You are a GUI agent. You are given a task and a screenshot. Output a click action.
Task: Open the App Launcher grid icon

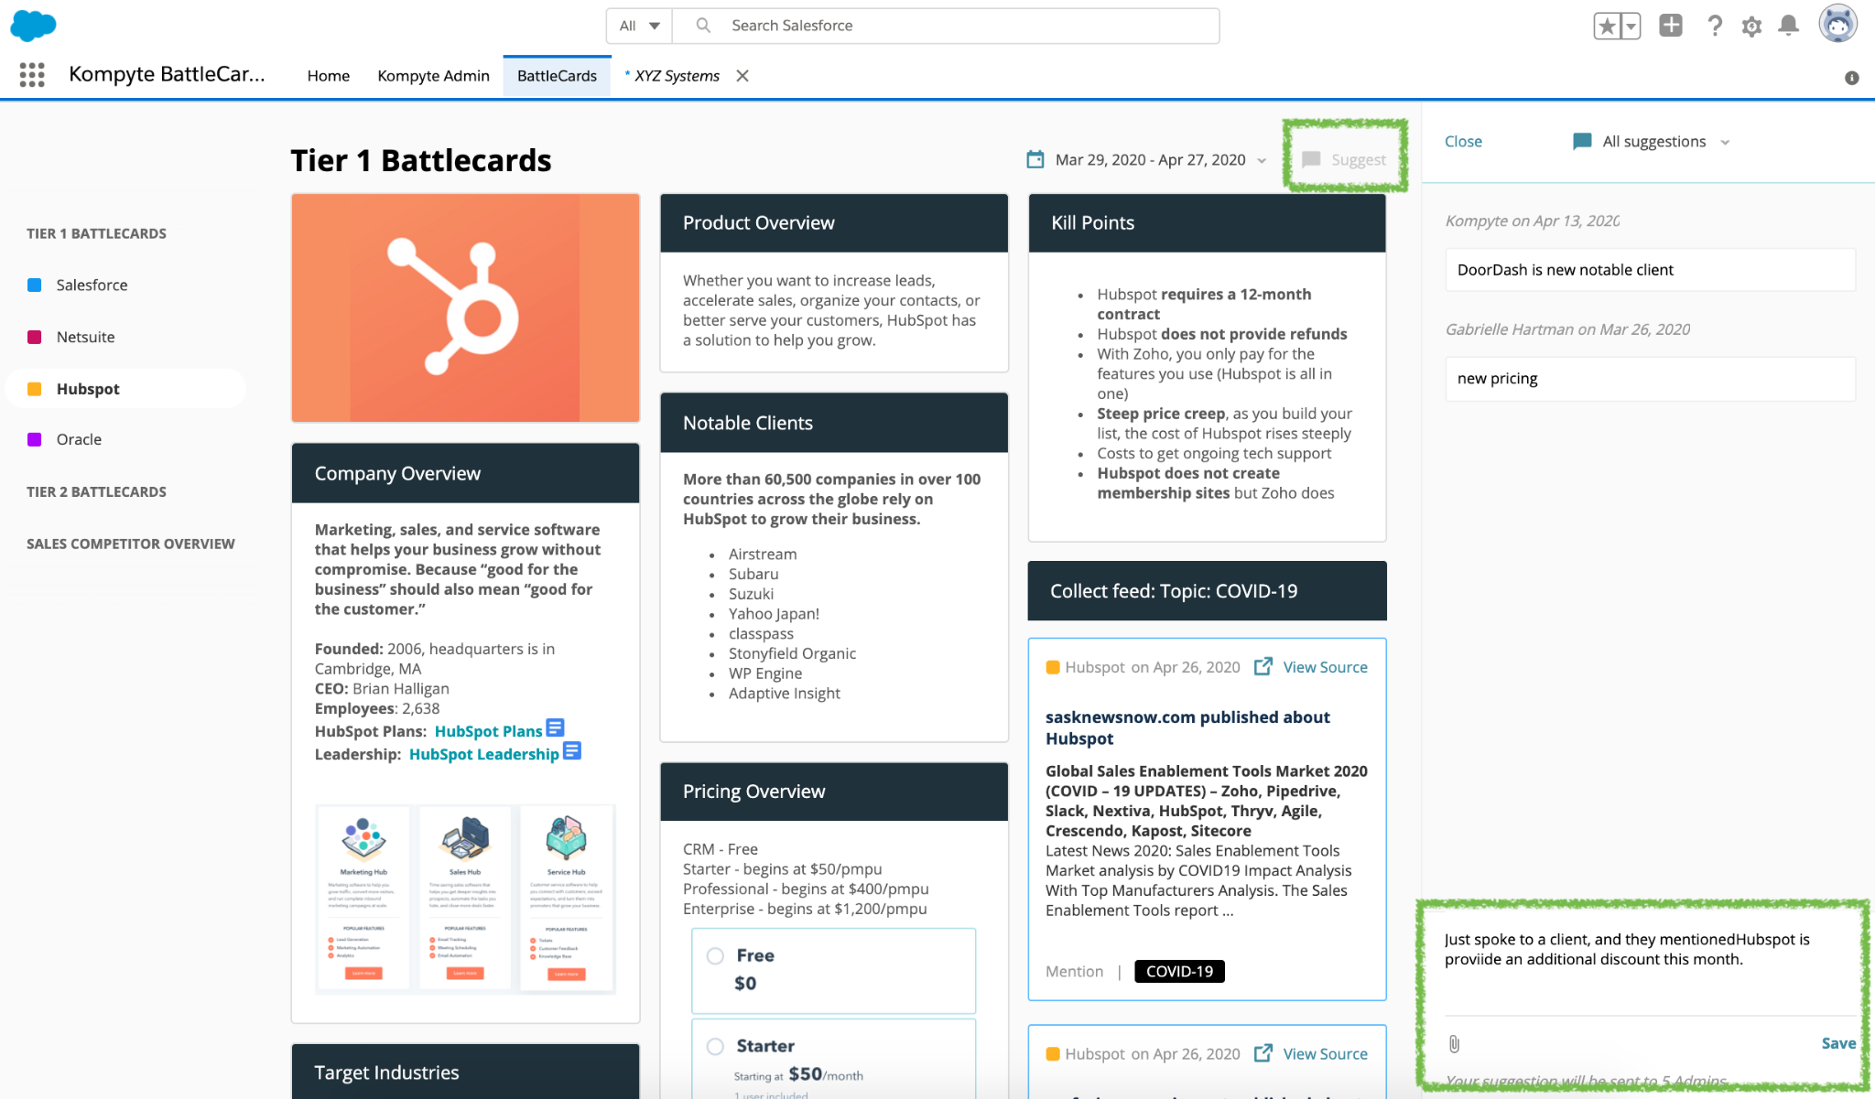click(32, 75)
